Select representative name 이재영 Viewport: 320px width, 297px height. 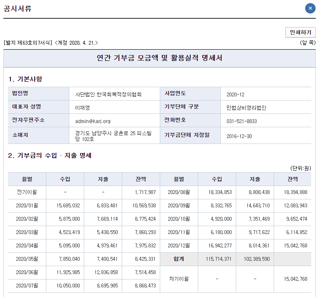click(83, 108)
